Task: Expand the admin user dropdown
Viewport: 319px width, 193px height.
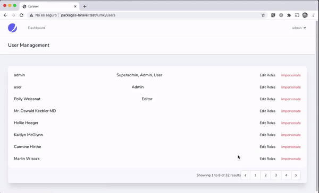Action: click(299, 28)
